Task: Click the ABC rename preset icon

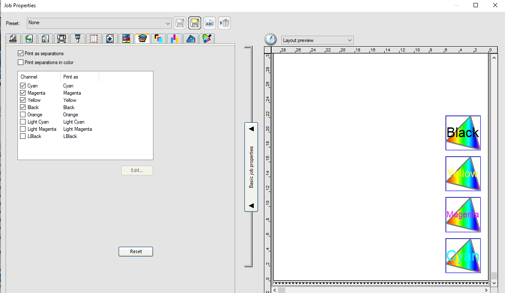Action: tap(209, 23)
